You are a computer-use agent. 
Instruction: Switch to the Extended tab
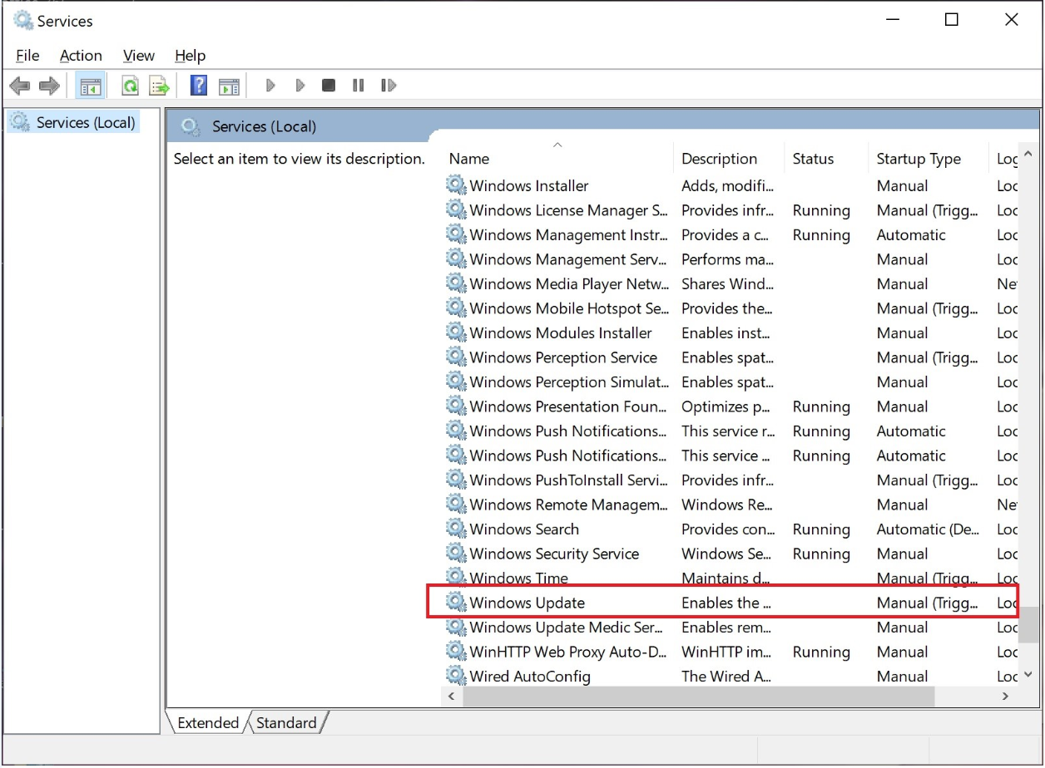pyautogui.click(x=208, y=722)
